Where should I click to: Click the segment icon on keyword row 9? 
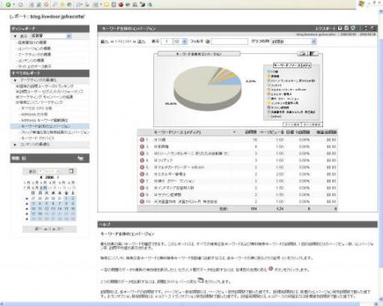pyautogui.click(x=142, y=195)
